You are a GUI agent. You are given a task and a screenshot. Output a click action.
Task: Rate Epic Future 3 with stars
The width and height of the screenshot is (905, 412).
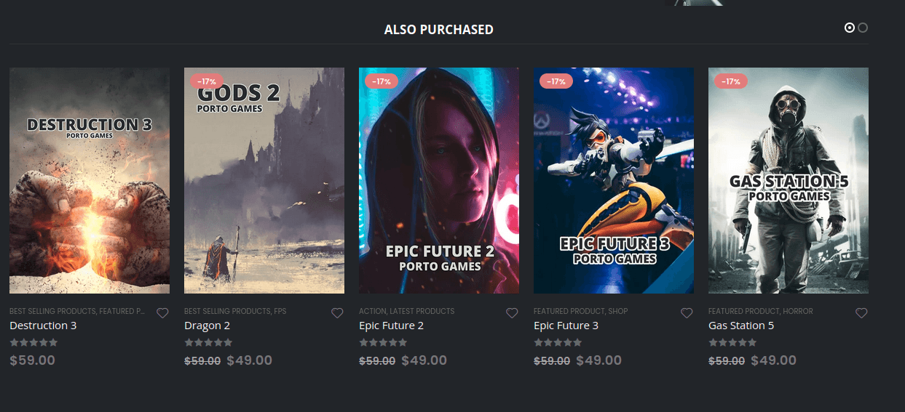point(558,342)
